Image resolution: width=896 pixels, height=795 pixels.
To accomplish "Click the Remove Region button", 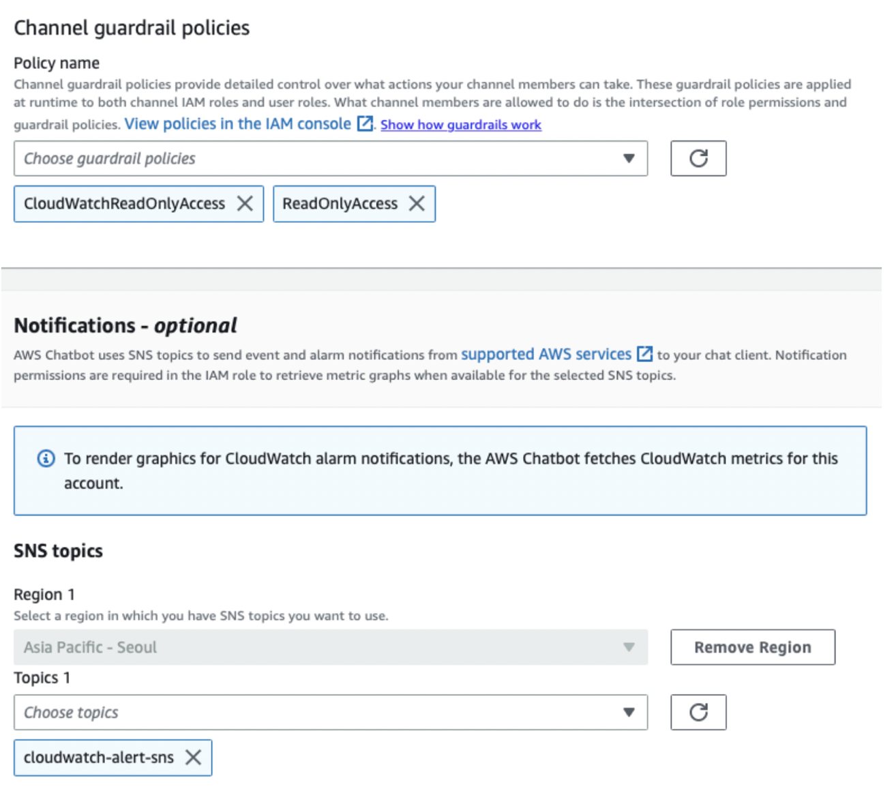I will click(x=753, y=646).
